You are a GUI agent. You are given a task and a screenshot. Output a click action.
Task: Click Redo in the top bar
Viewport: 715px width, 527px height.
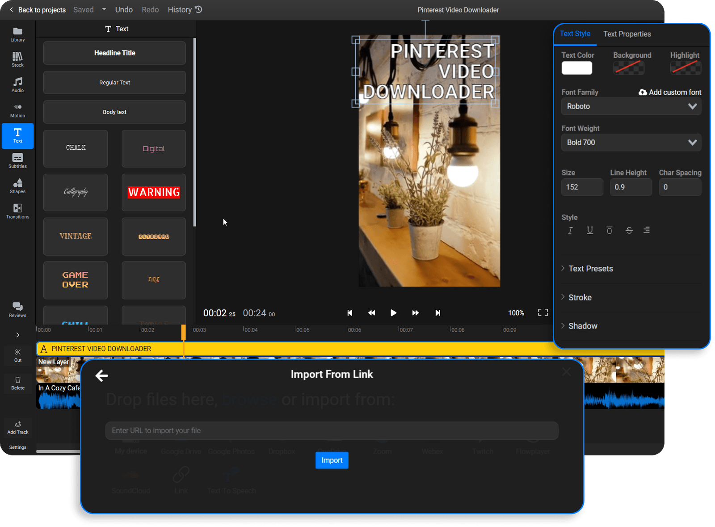(150, 9)
